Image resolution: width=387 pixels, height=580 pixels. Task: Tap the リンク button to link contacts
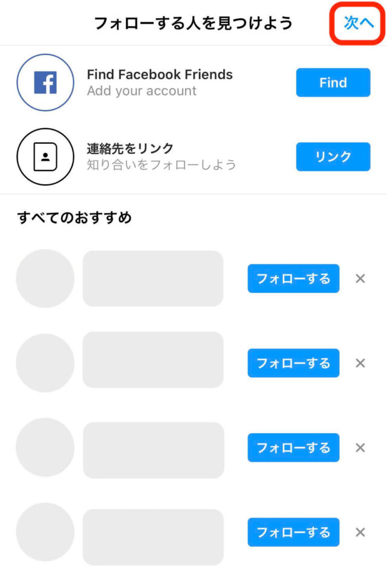[x=333, y=156]
